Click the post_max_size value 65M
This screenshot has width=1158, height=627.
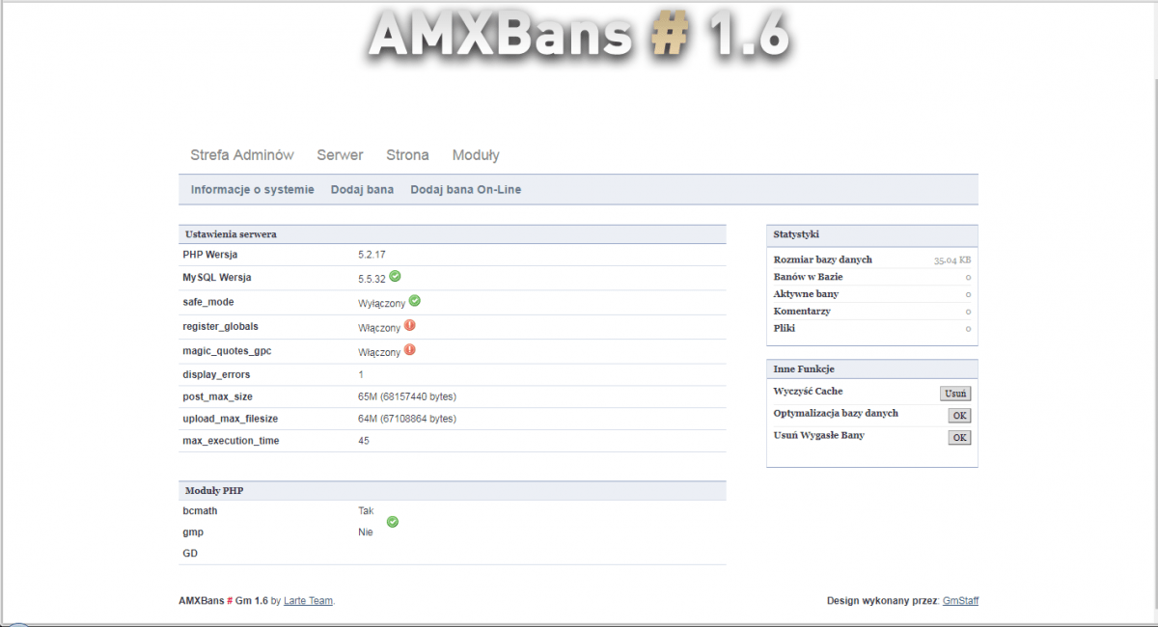point(407,396)
